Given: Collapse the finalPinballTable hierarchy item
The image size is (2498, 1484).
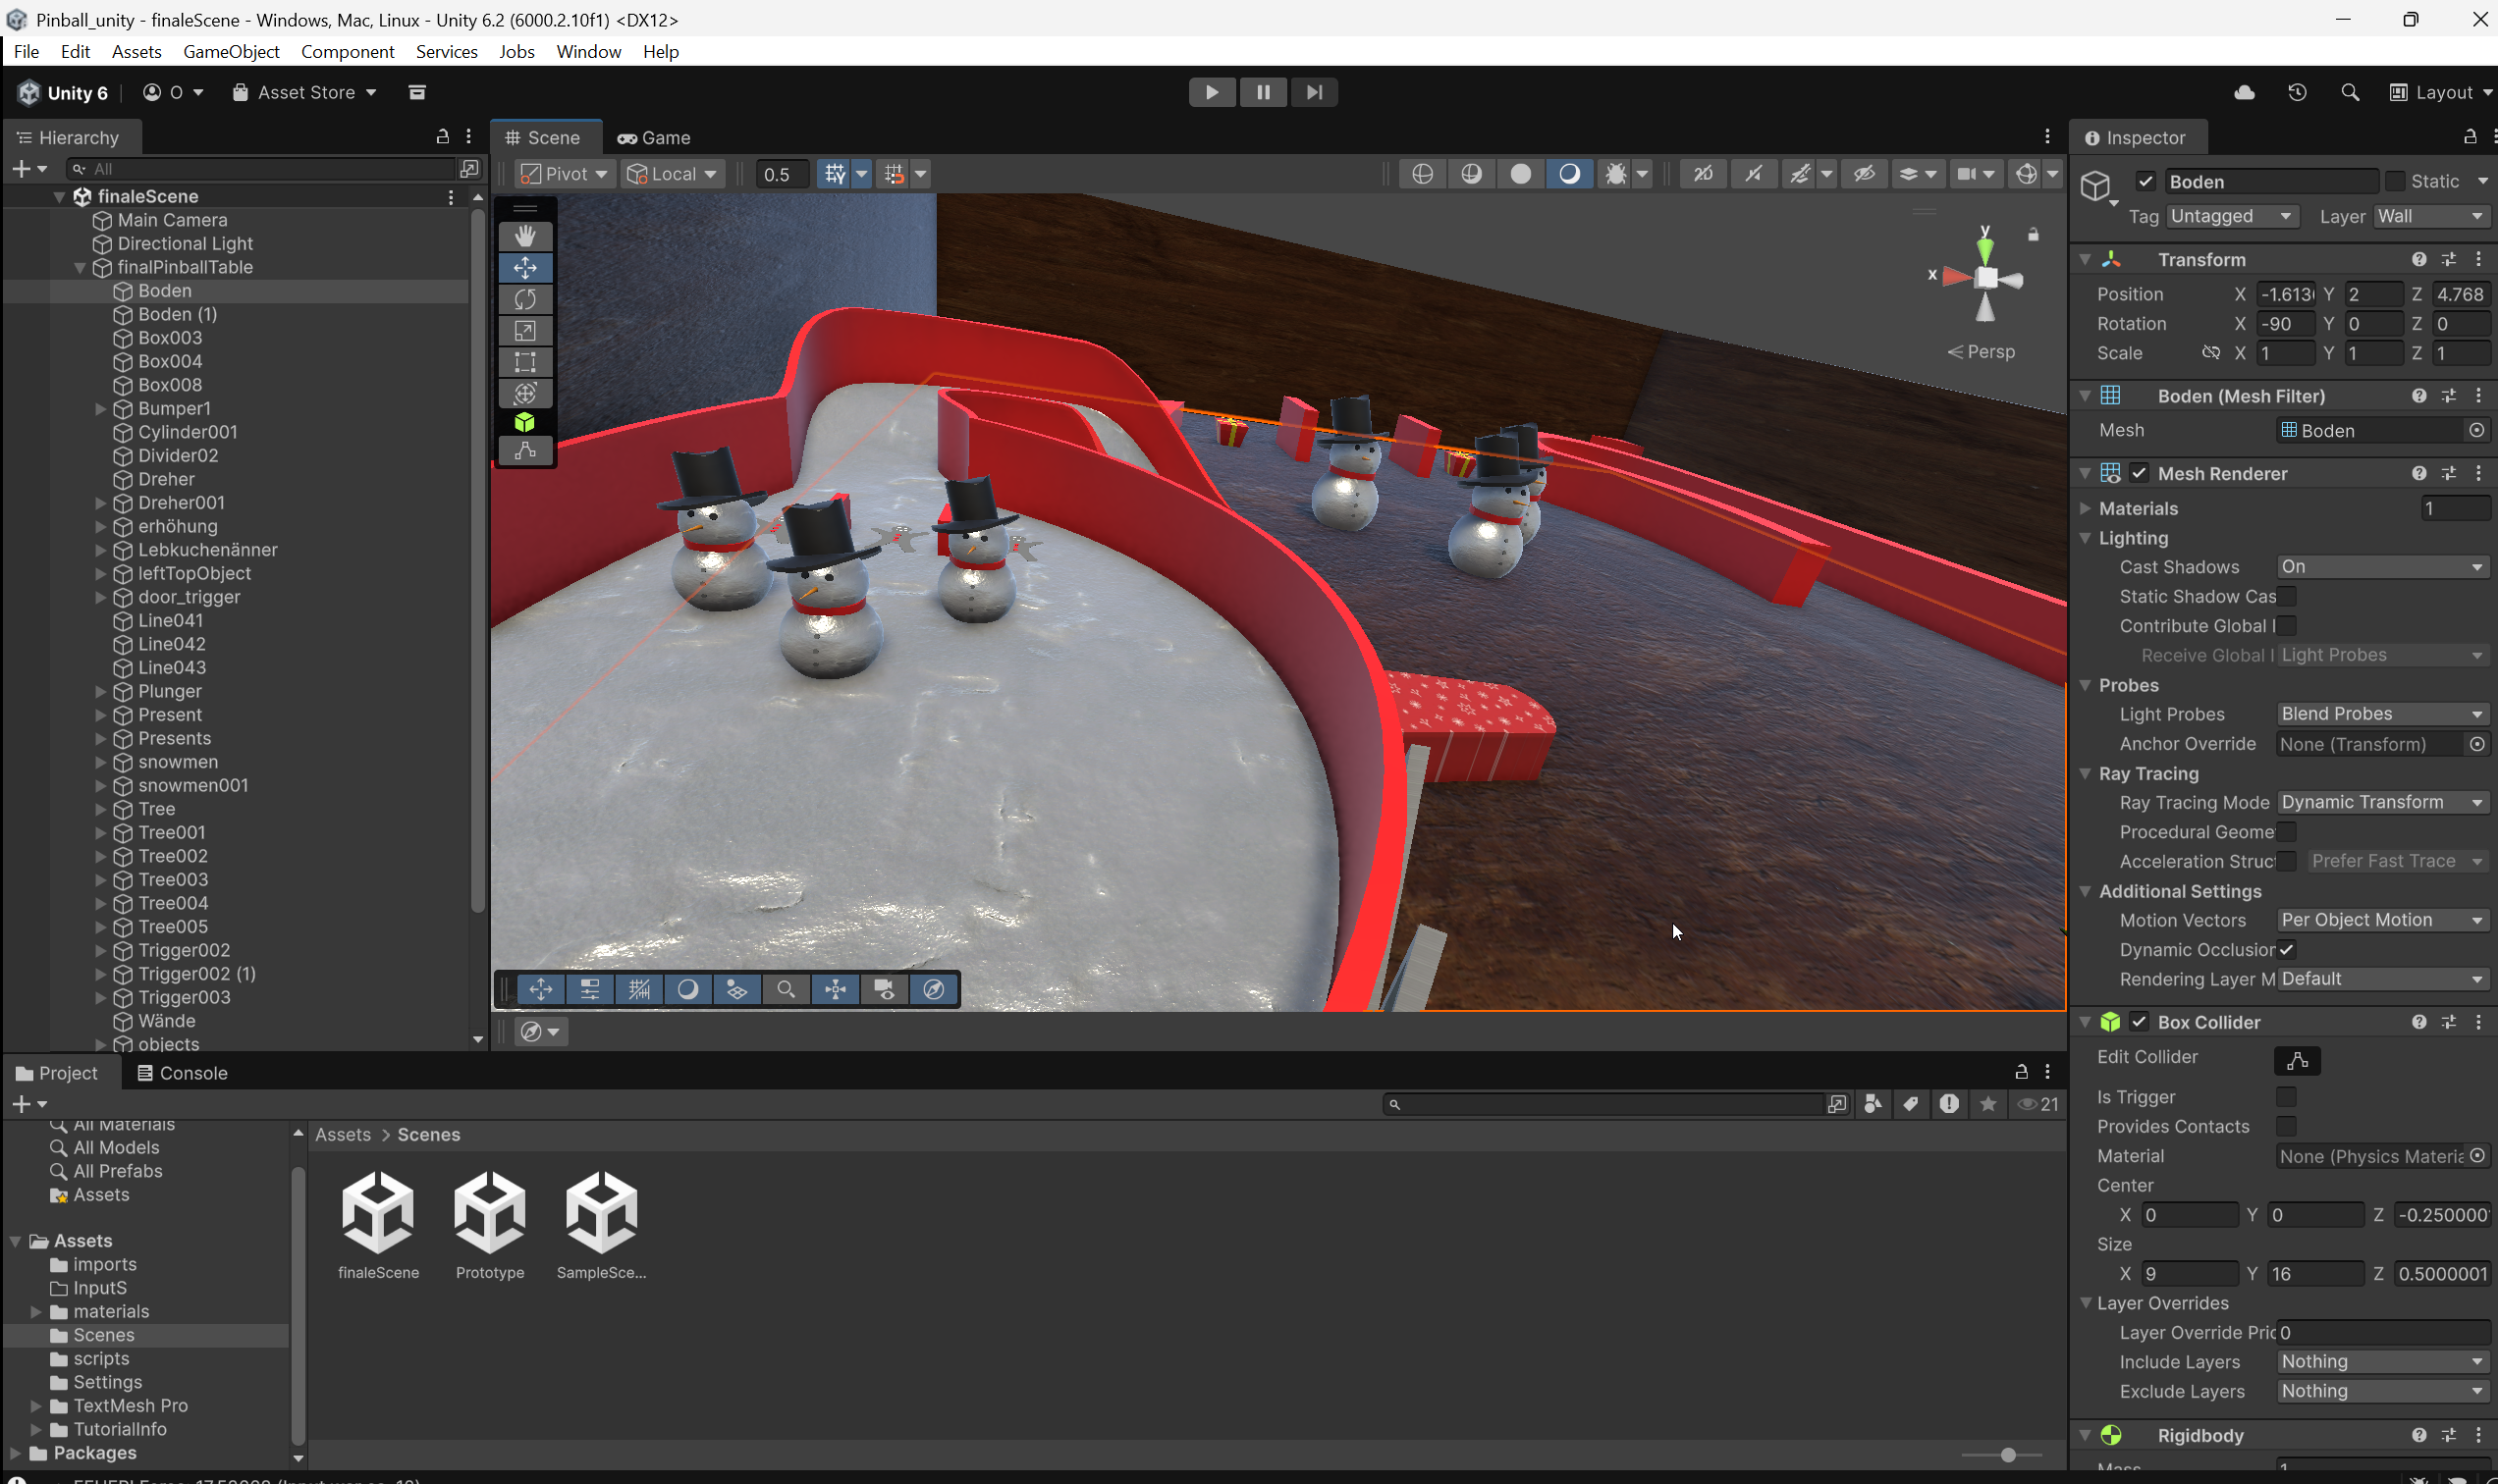Looking at the screenshot, I should tap(81, 267).
